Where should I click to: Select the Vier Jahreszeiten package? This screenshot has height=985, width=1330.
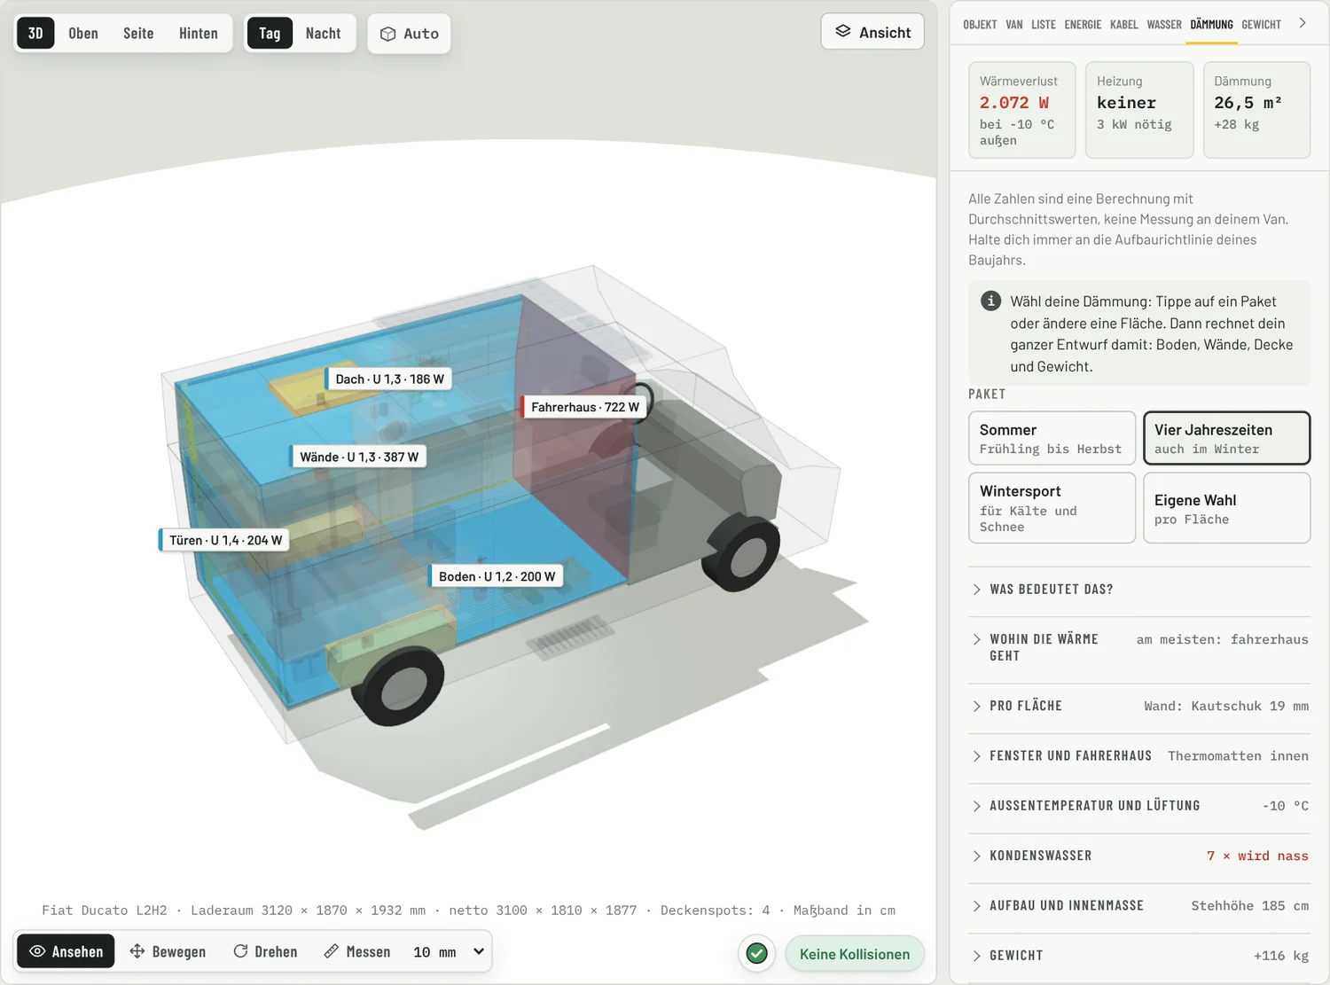[x=1226, y=438]
